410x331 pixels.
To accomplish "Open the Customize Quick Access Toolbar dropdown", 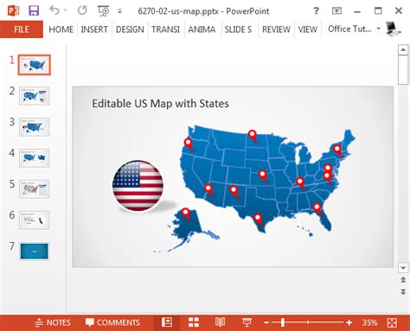I will [119, 11].
